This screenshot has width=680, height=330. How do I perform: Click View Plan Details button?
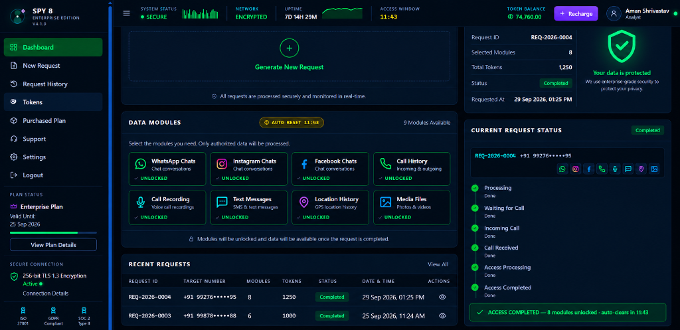53,245
